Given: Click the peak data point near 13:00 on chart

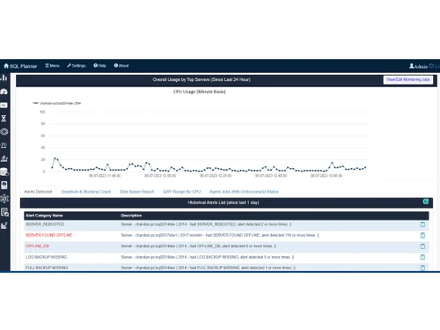Looking at the screenshot, I should pos(332,163).
